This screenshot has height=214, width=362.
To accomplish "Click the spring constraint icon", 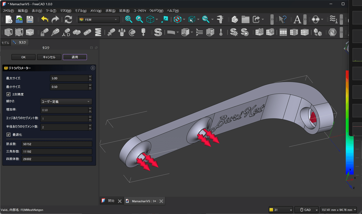I will point(98,32).
